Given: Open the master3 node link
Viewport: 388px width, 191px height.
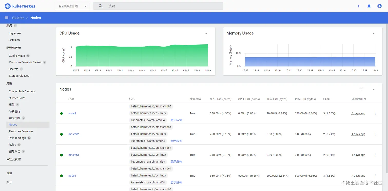Looking at the screenshot, I should point(73,155).
